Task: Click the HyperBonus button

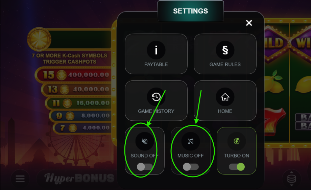Action: click(78, 178)
